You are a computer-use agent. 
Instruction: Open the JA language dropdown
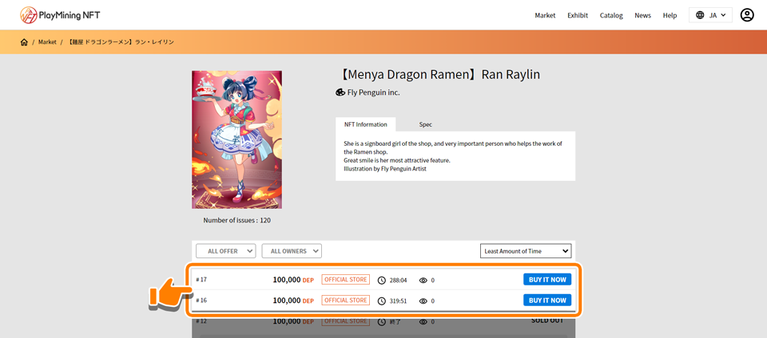[x=711, y=15]
